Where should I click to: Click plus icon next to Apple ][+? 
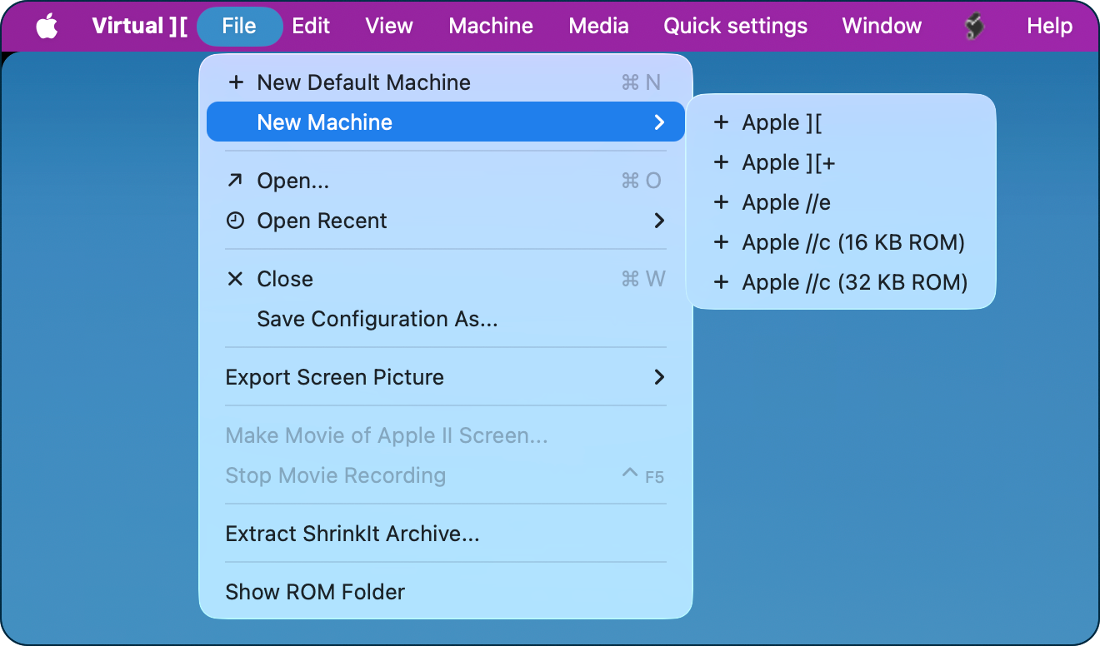click(x=722, y=162)
